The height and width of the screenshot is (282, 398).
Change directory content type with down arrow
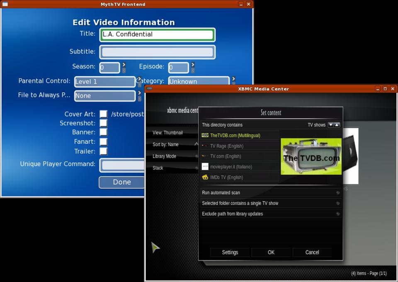[x=331, y=125]
